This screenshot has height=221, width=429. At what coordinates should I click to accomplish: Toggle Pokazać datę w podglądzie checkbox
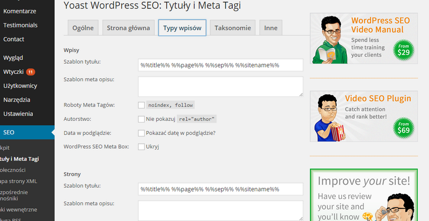tap(141, 133)
